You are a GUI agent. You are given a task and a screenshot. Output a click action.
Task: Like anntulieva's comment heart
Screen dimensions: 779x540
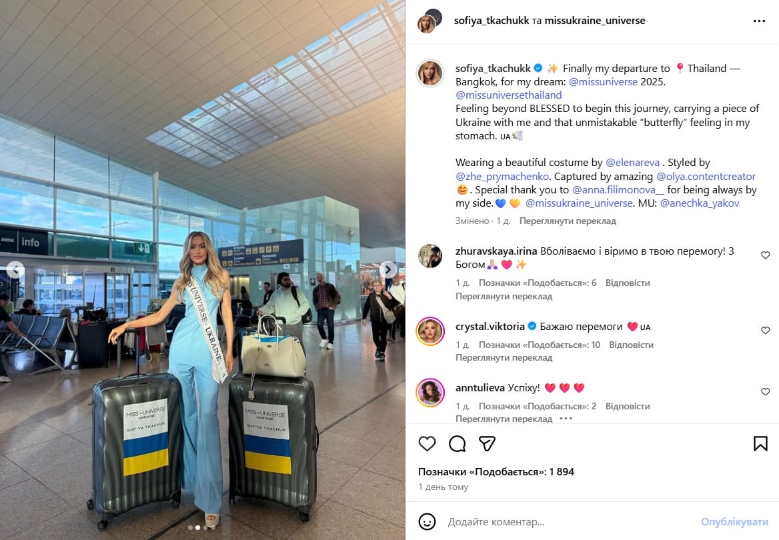coord(765,391)
